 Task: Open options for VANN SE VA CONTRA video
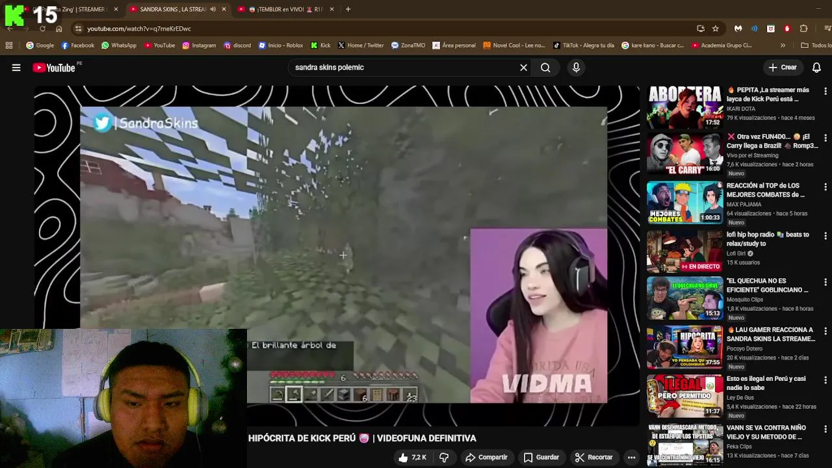click(825, 429)
